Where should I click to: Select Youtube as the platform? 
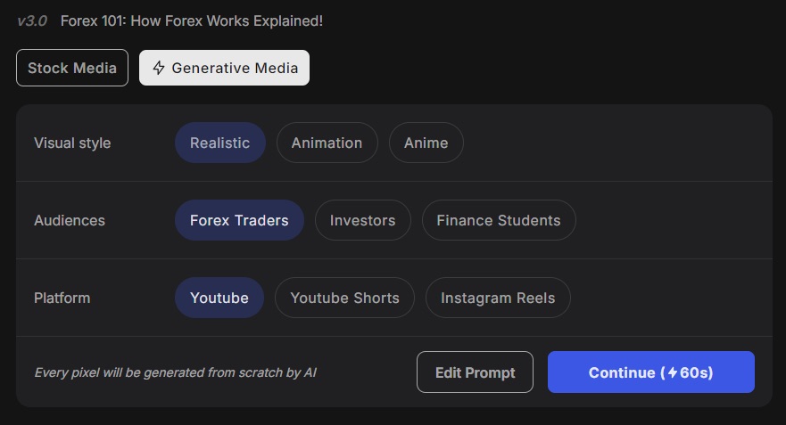(219, 298)
